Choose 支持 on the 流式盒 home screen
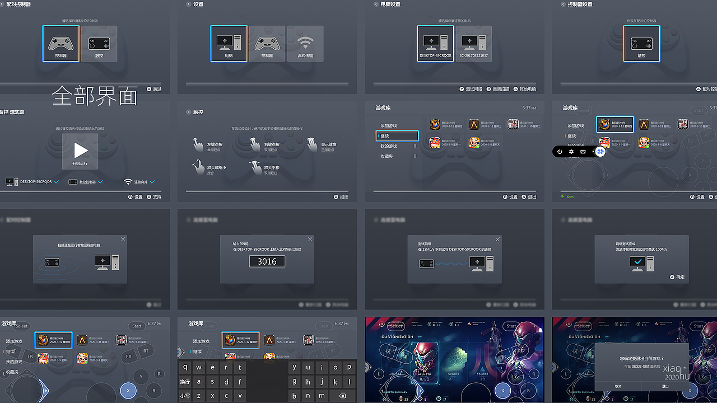717x403 pixels. tap(154, 197)
